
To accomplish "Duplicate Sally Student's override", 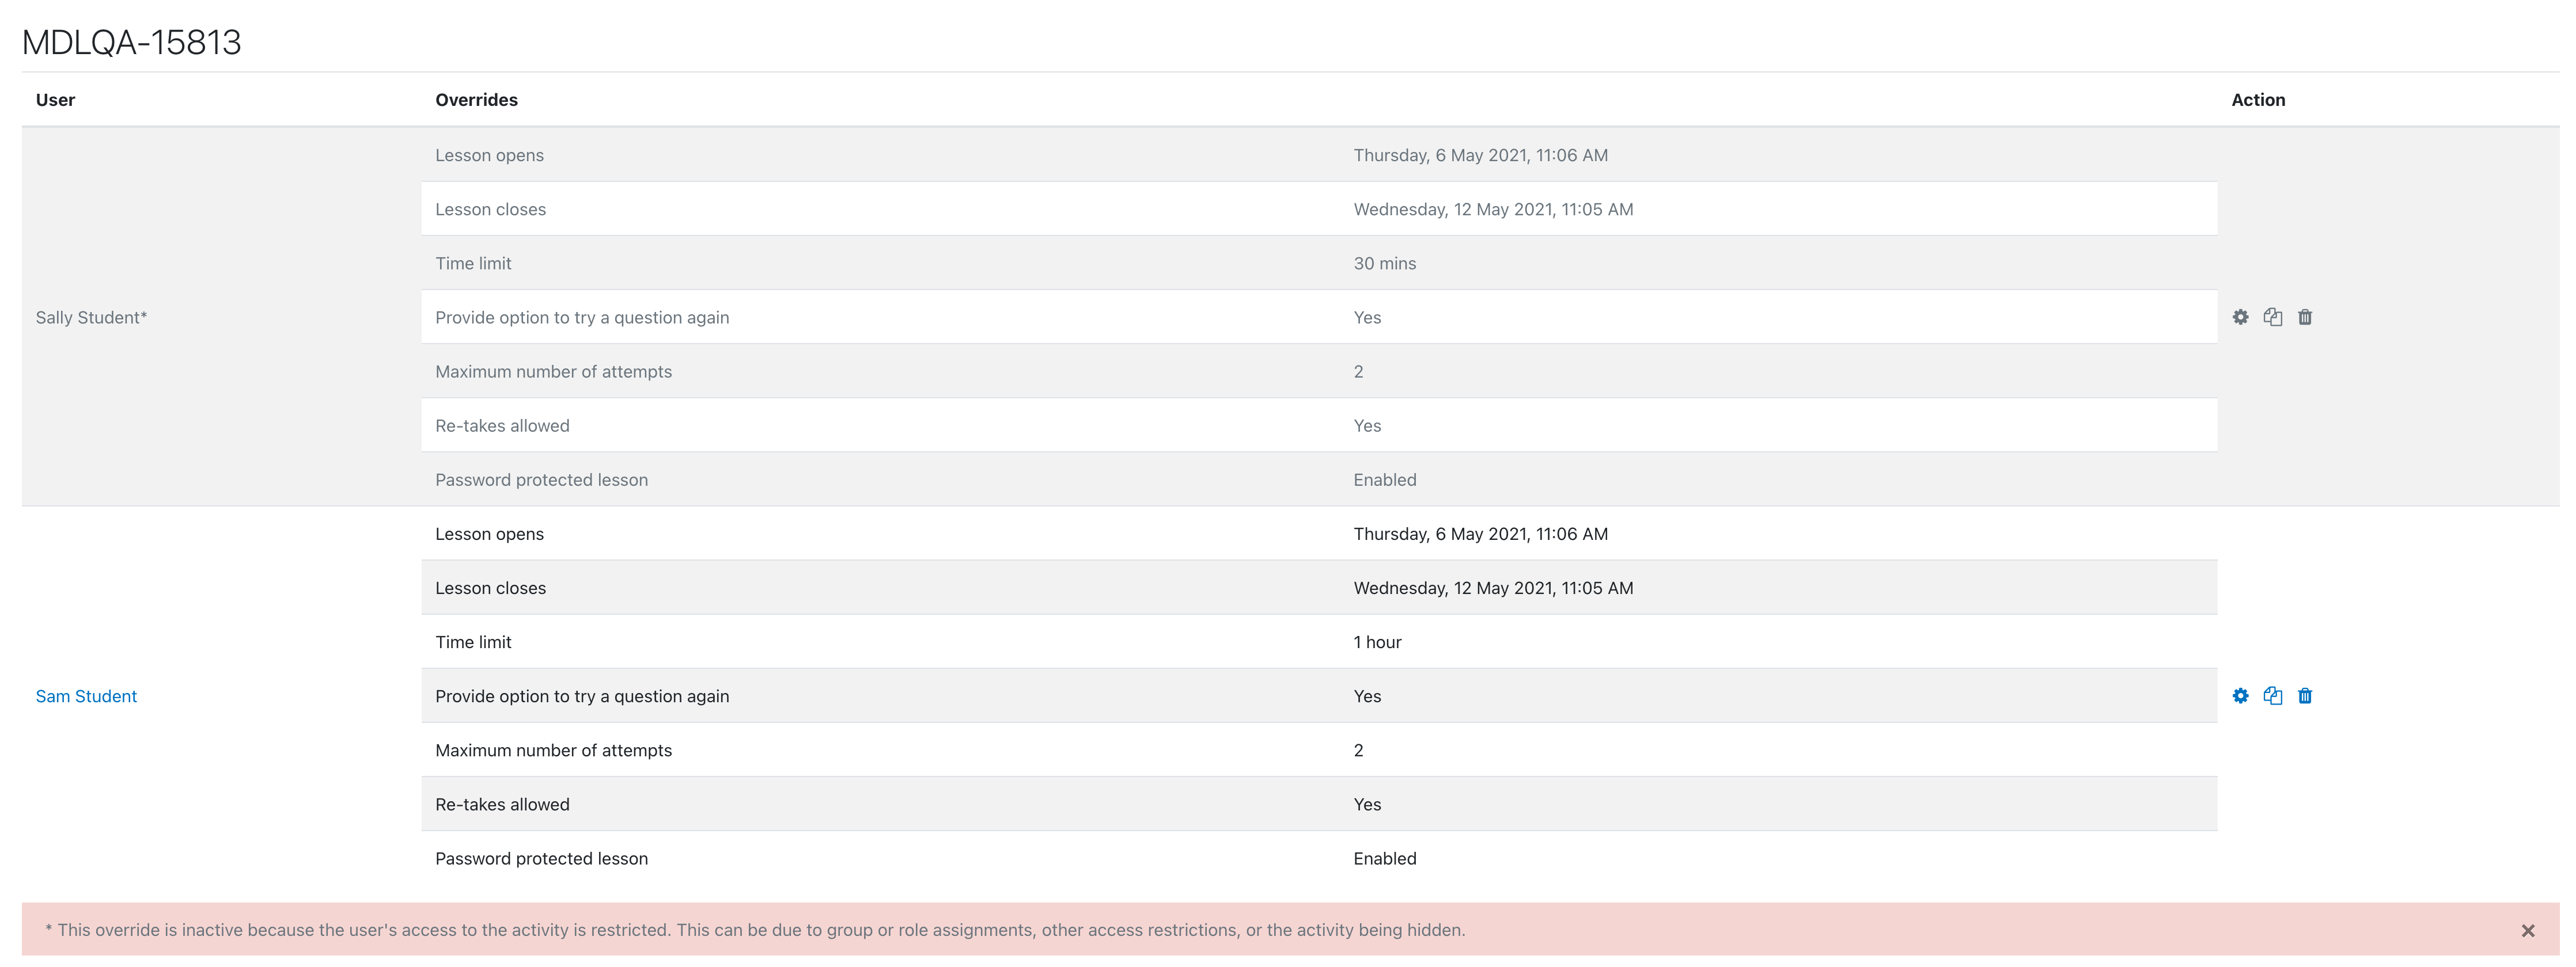I will (2272, 317).
